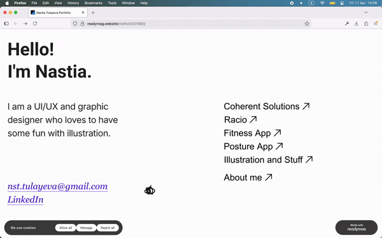Open the Apple menu

(x=7, y=3)
